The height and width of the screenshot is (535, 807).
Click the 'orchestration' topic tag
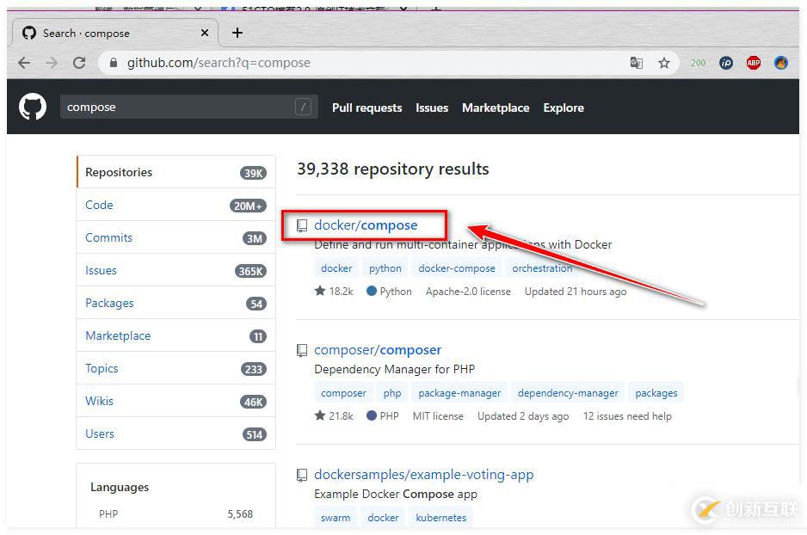coord(542,268)
